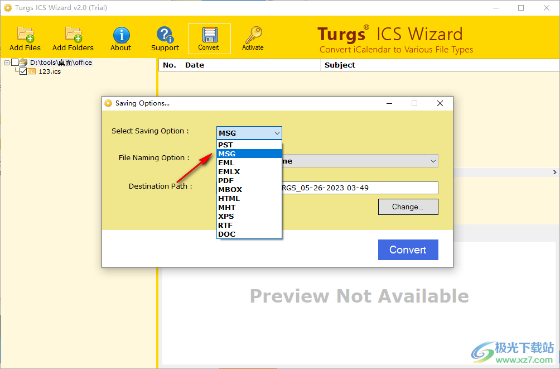
Task: Select the D:\tools\桌面\office folder label
Action: [61, 63]
